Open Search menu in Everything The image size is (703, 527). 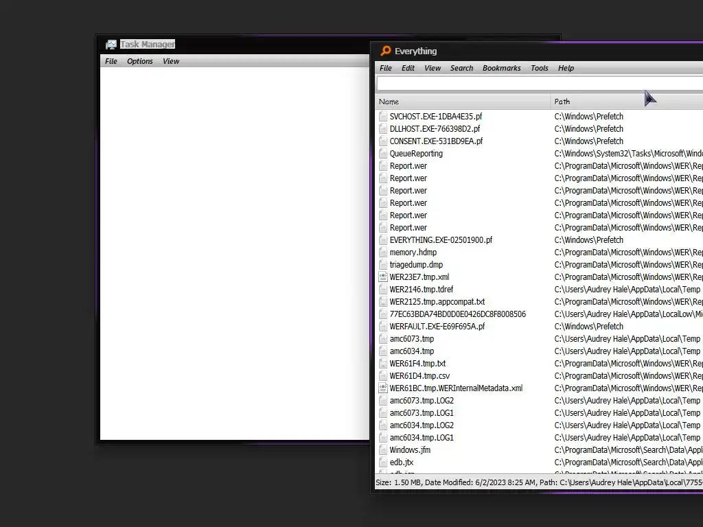pyautogui.click(x=461, y=68)
